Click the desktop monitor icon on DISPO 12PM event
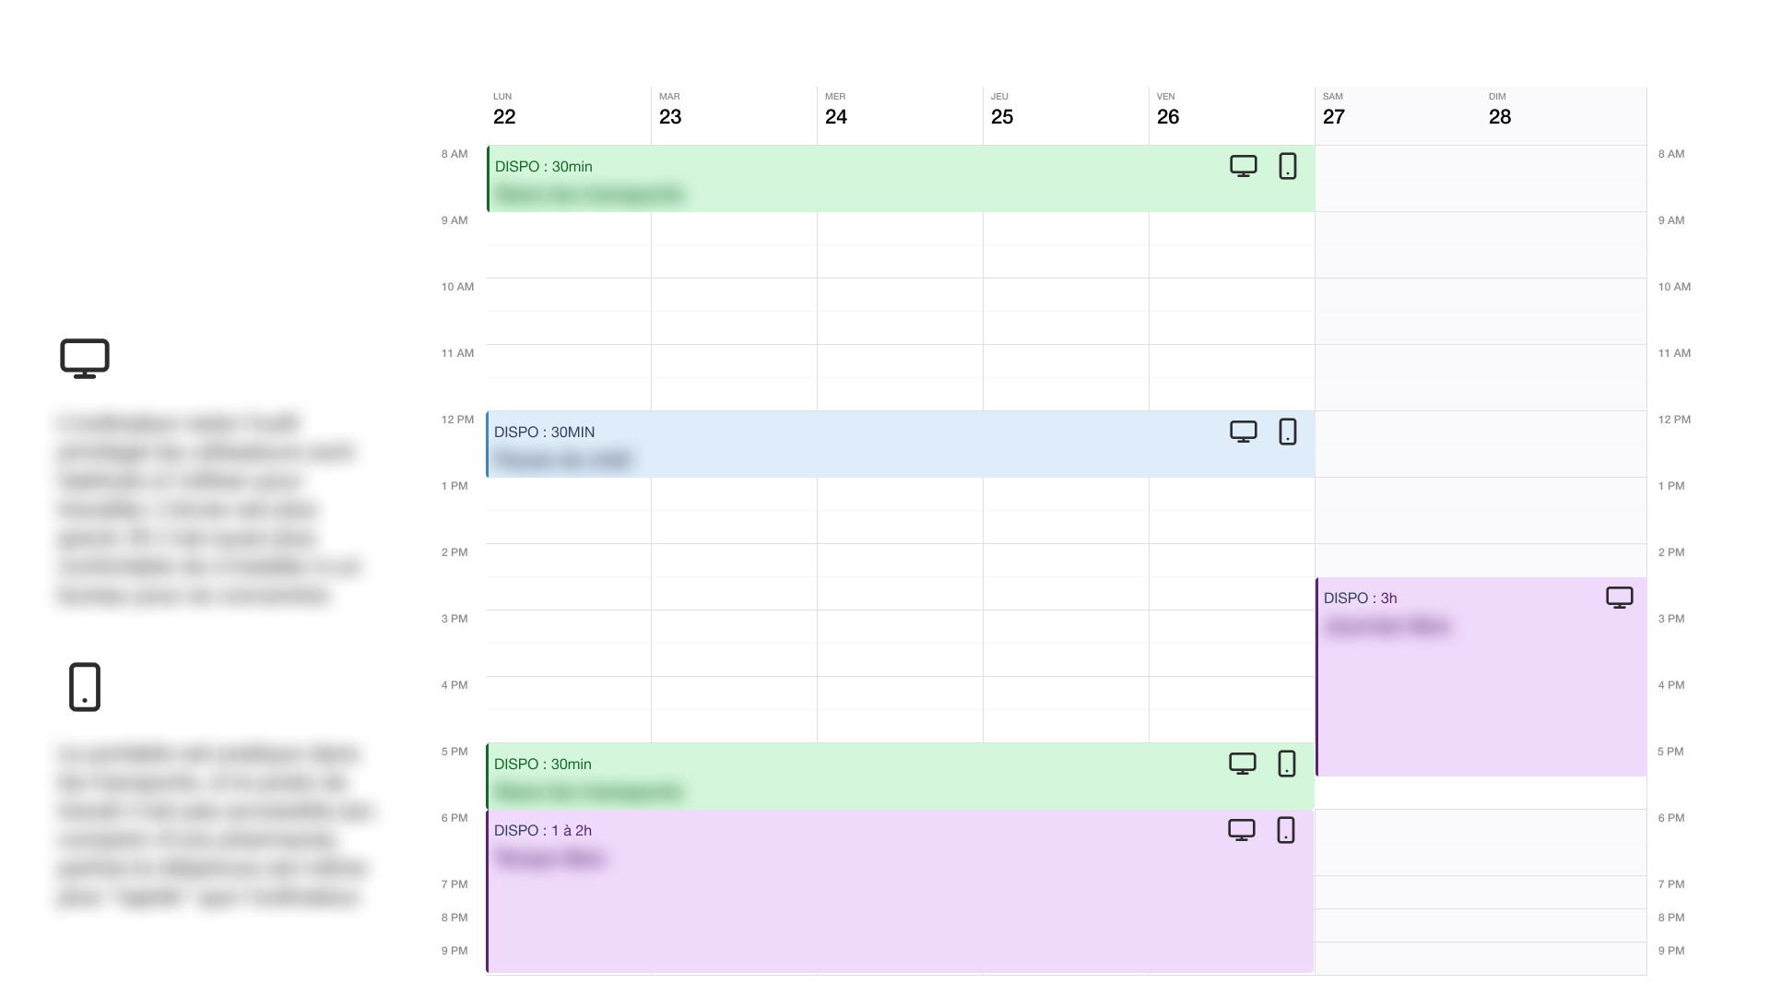Viewport: 1770px width, 996px height. point(1243,432)
